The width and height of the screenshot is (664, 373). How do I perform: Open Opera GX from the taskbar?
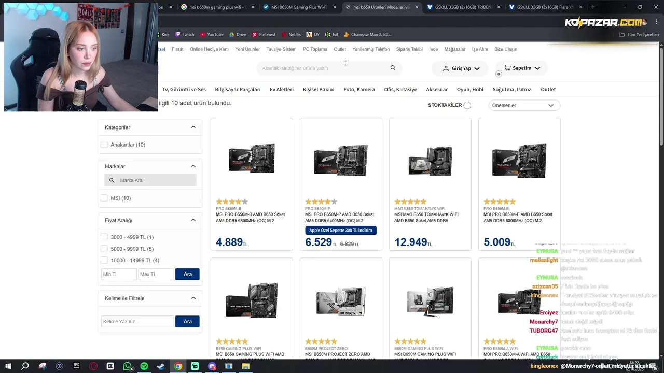[93, 366]
